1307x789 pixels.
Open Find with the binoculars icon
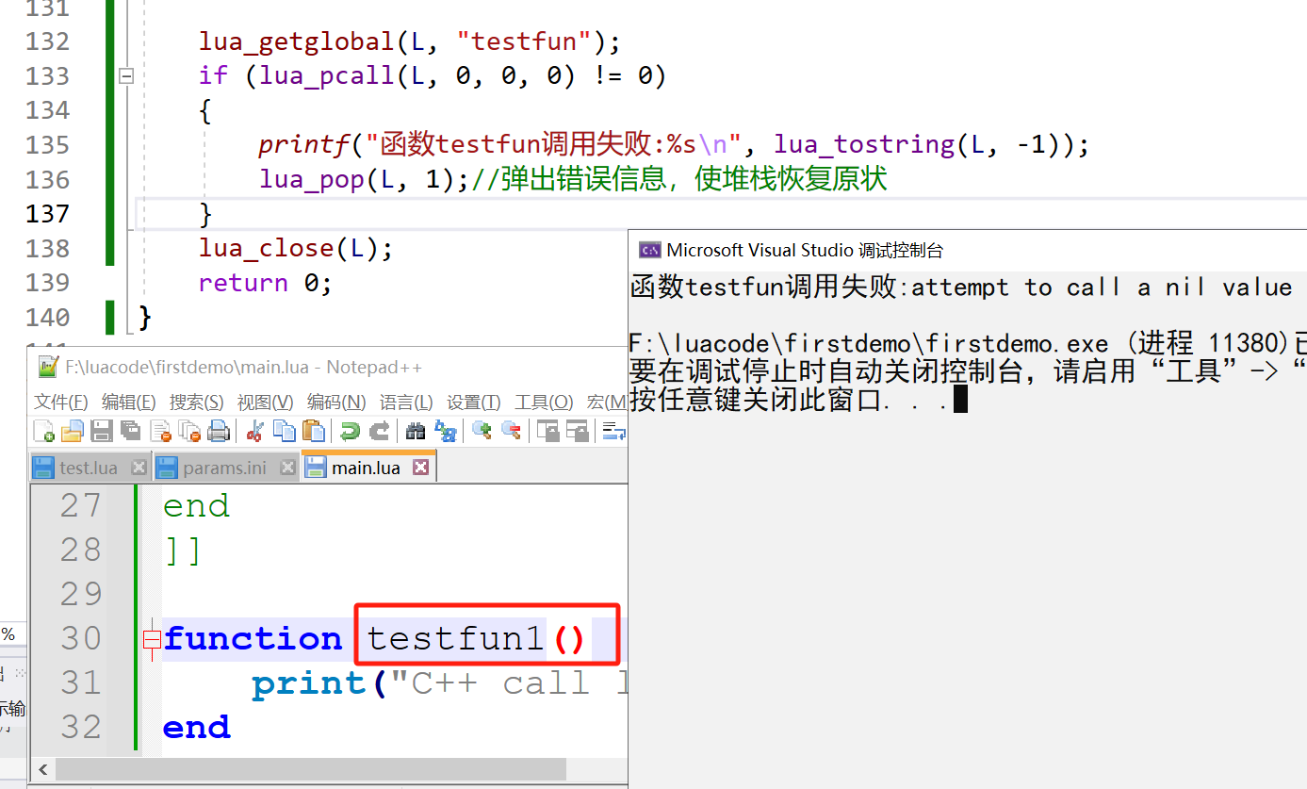point(416,431)
